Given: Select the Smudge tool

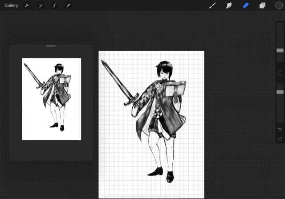Looking at the screenshot, I should point(229,6).
